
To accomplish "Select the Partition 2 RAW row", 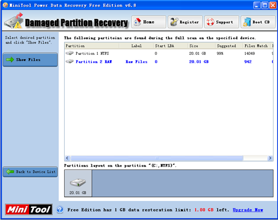I will tap(169, 62).
